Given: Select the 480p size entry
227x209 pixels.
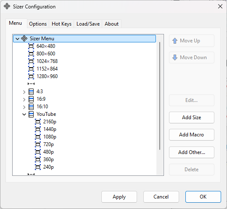Looking at the screenshot, I should [x=48, y=152].
